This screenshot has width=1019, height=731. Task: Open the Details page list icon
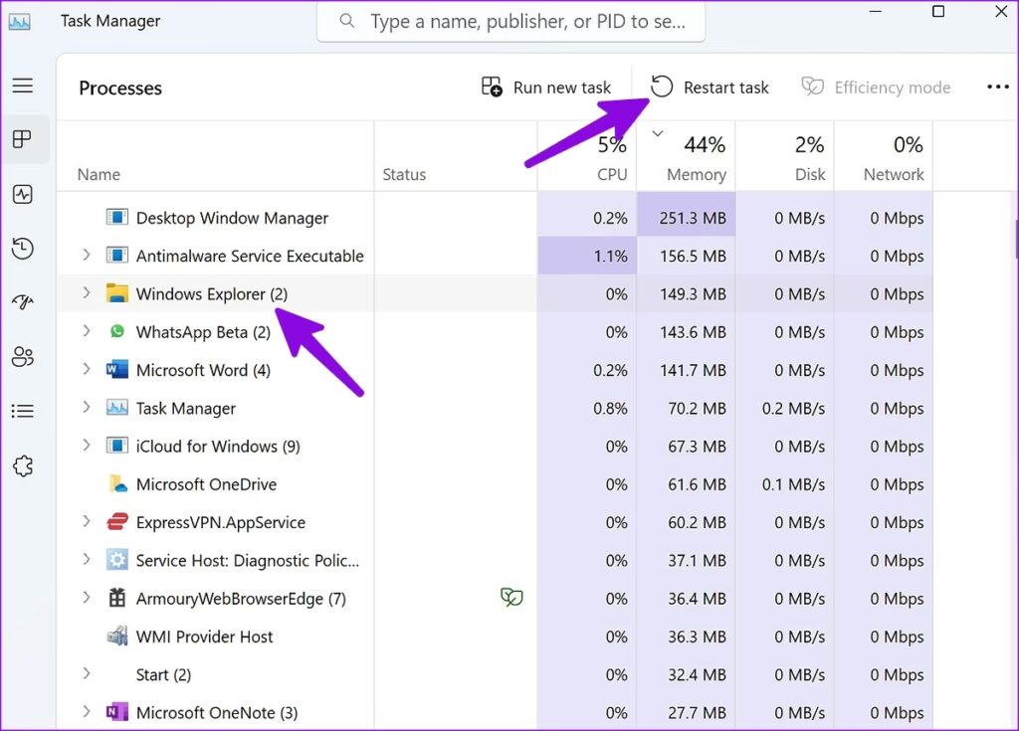coord(23,411)
